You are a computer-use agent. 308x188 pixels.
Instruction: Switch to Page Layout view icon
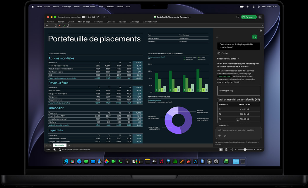226,150
